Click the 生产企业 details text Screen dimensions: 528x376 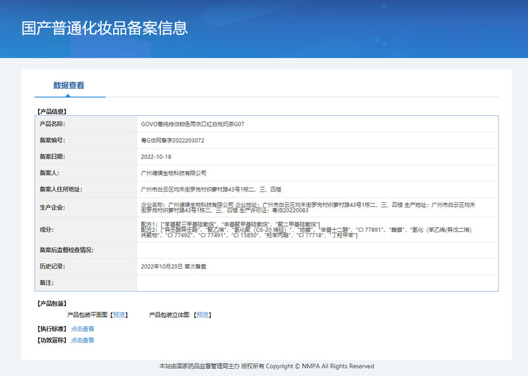[310, 208]
